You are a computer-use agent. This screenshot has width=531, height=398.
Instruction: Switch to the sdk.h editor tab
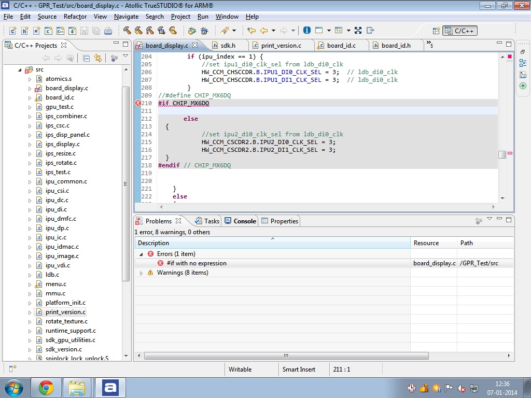227,46
